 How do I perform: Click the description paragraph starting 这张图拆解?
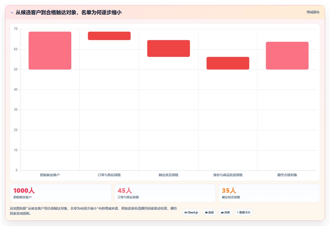pos(94,211)
